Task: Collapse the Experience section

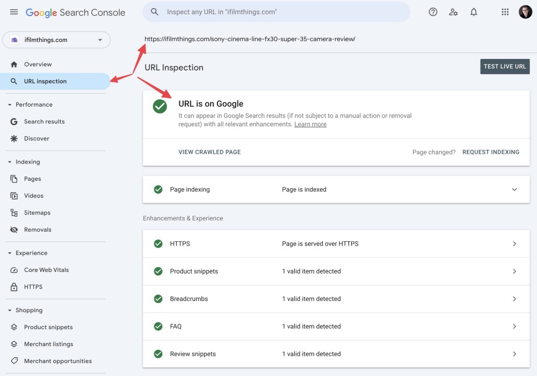Action: coord(10,253)
